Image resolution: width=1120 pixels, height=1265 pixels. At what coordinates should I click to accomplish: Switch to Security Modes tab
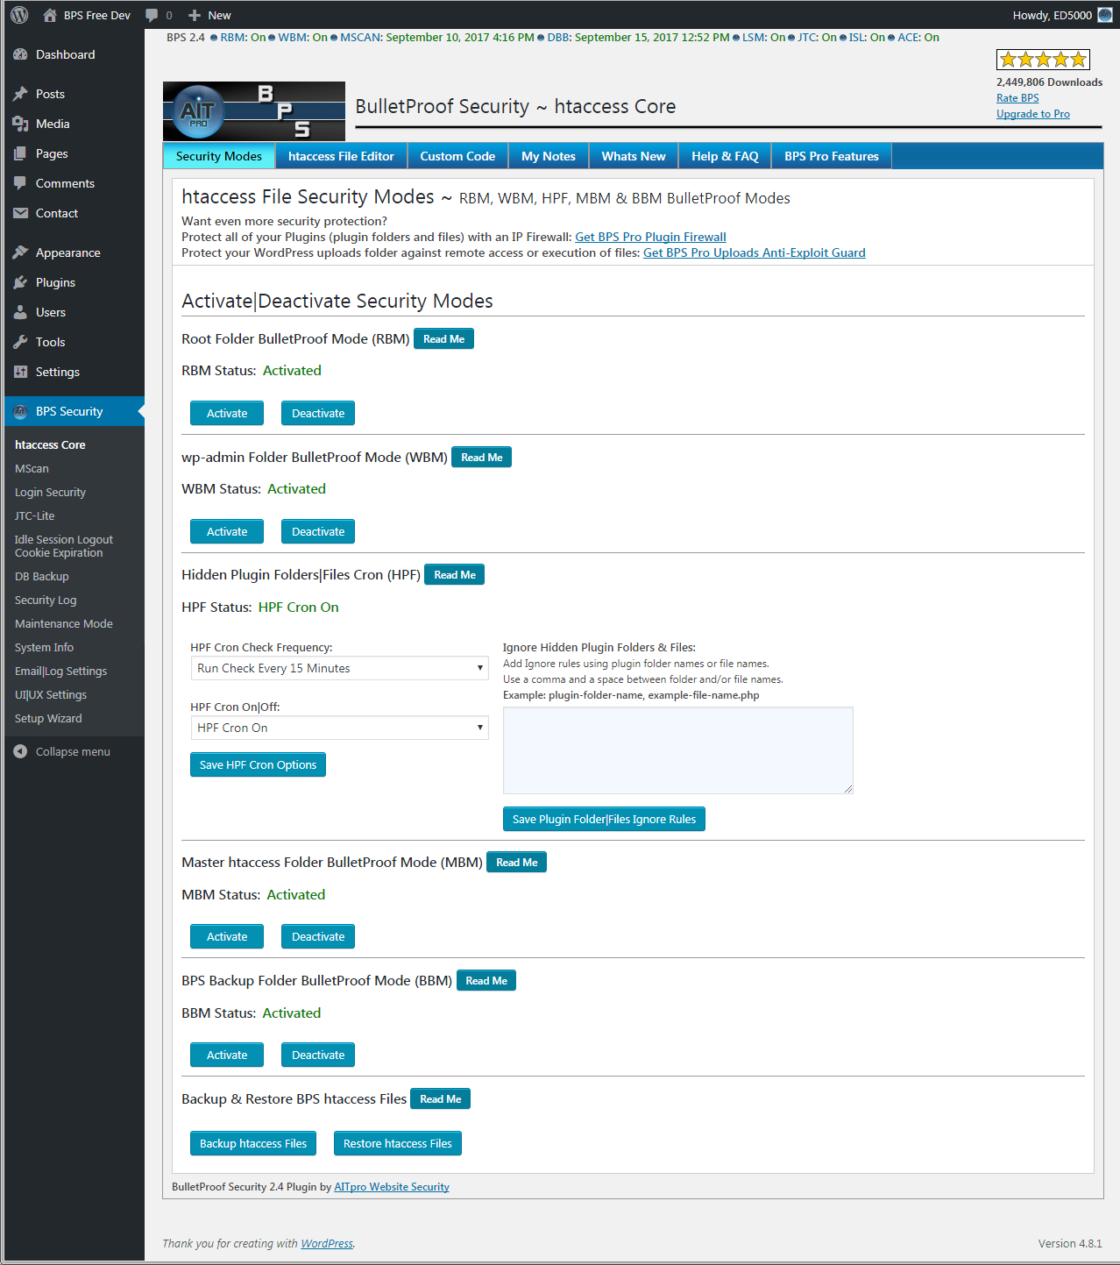tap(219, 156)
